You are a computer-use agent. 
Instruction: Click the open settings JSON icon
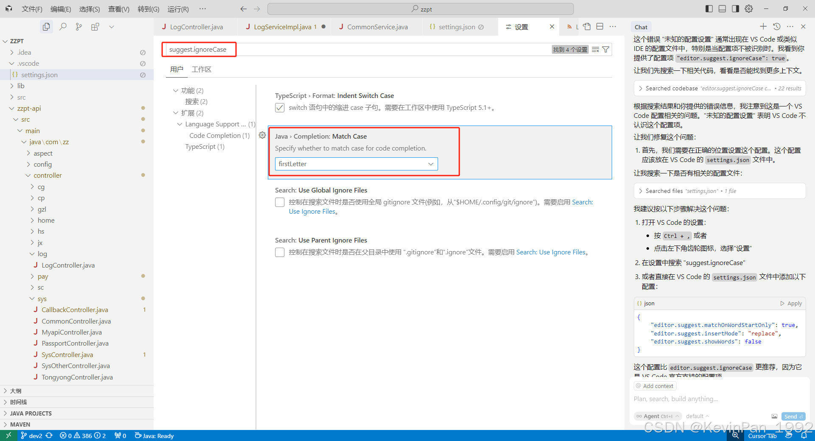coord(587,27)
